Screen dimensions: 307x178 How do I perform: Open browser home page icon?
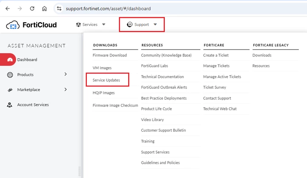44,8
